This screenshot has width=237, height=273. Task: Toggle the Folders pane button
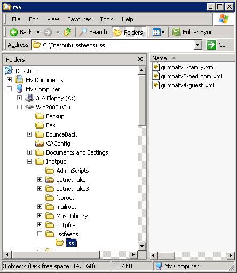[129, 32]
